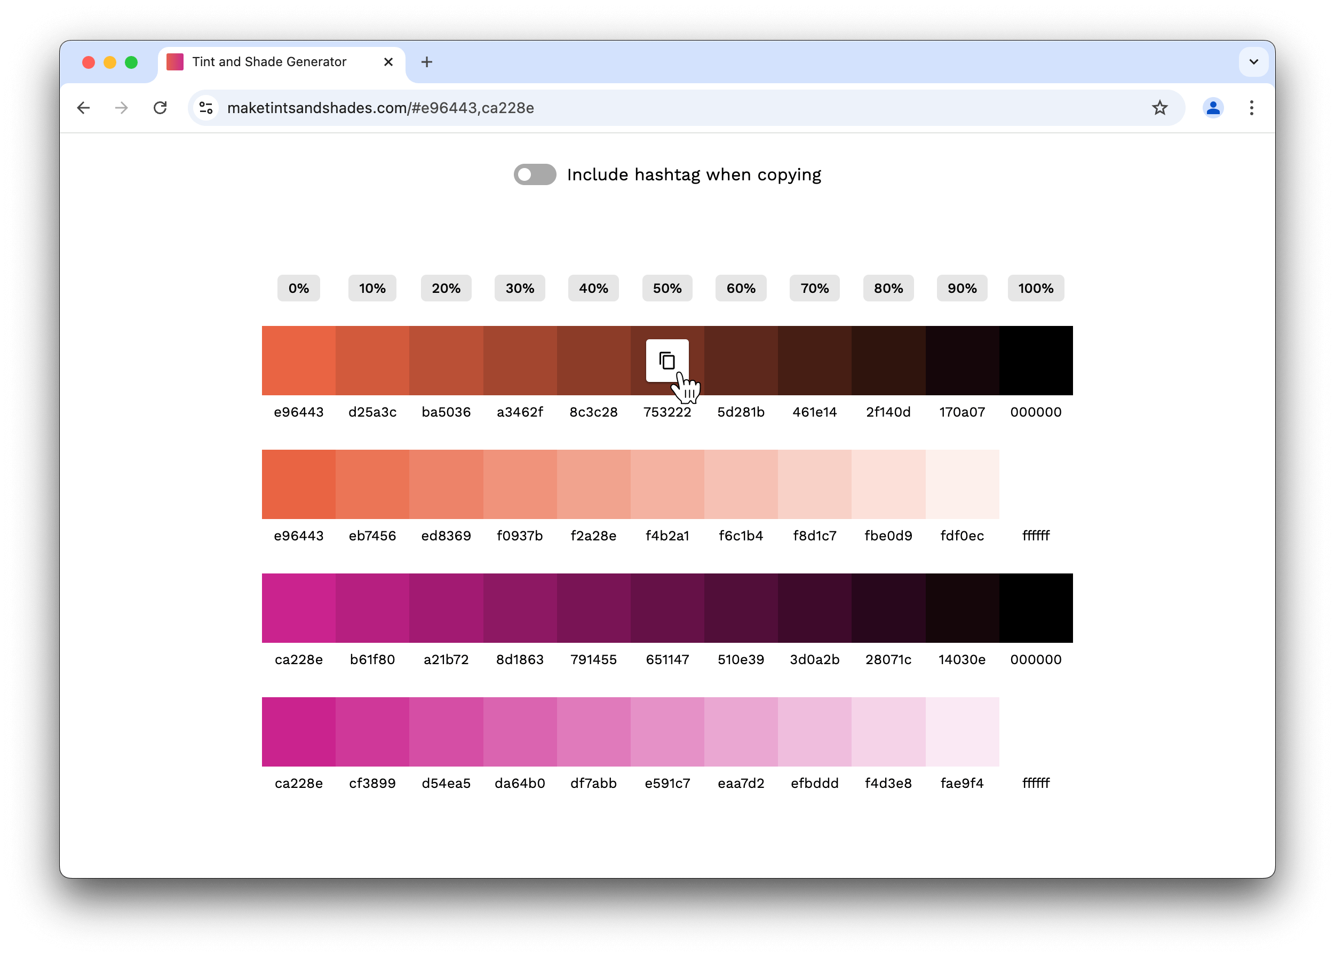Click the 100% percentage label

1035,289
